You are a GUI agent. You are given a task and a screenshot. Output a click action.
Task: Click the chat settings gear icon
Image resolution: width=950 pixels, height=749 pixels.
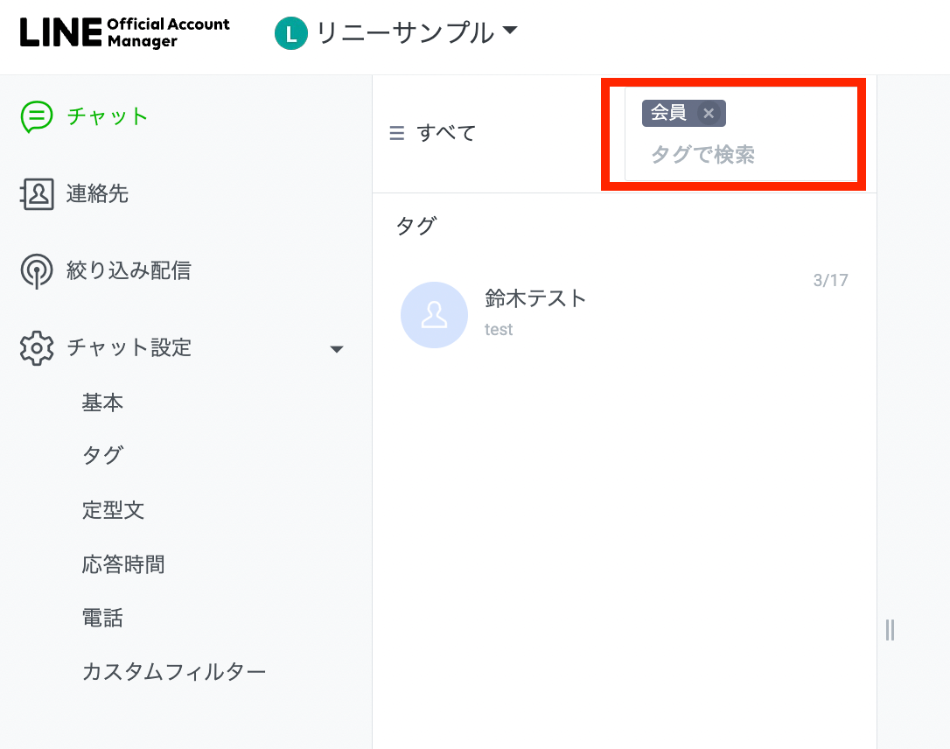[37, 348]
